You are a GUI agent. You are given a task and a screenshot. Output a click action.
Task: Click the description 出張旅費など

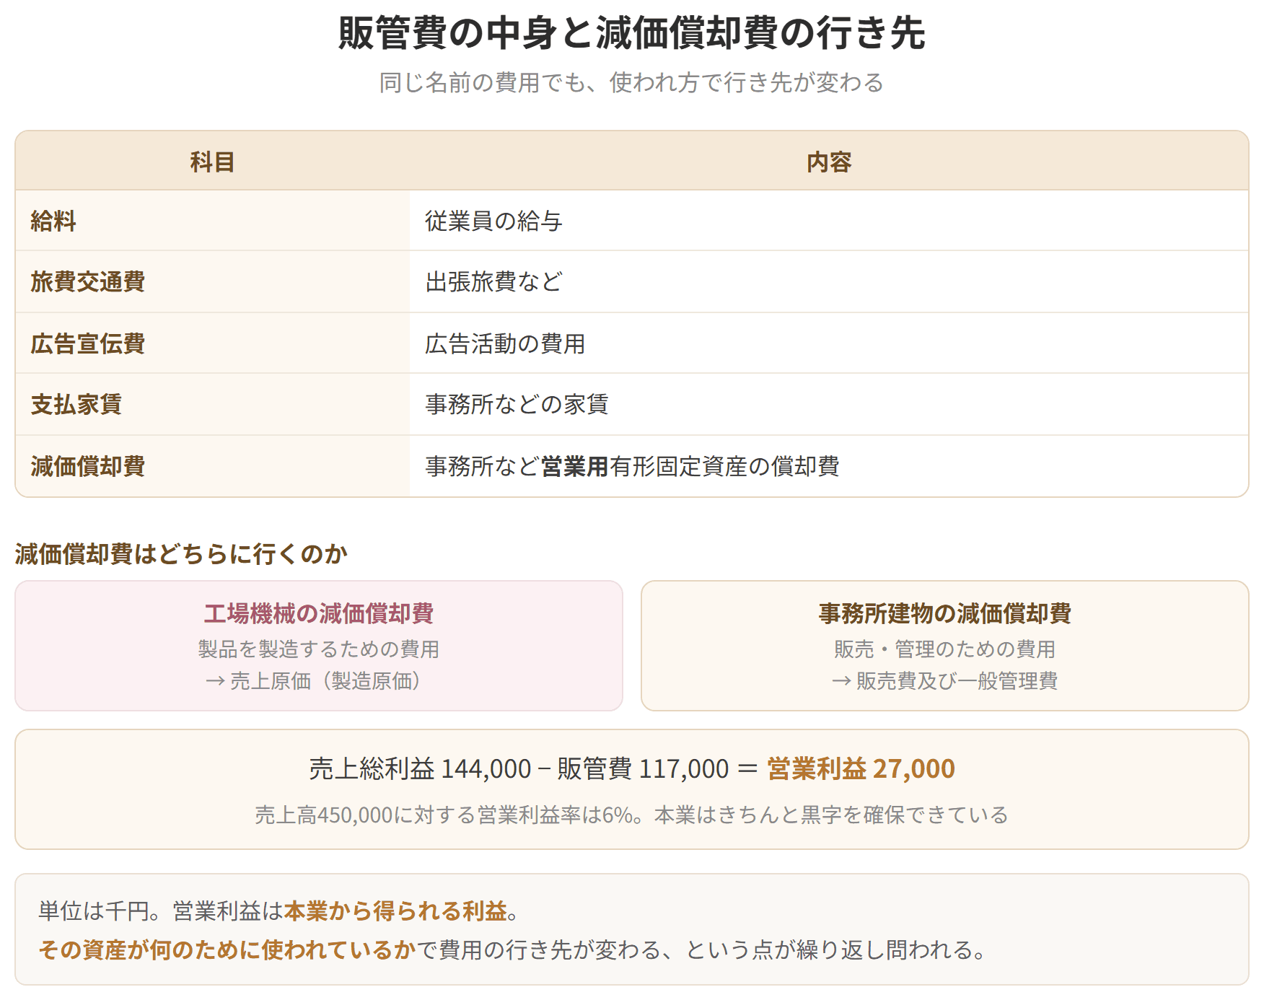tap(493, 281)
